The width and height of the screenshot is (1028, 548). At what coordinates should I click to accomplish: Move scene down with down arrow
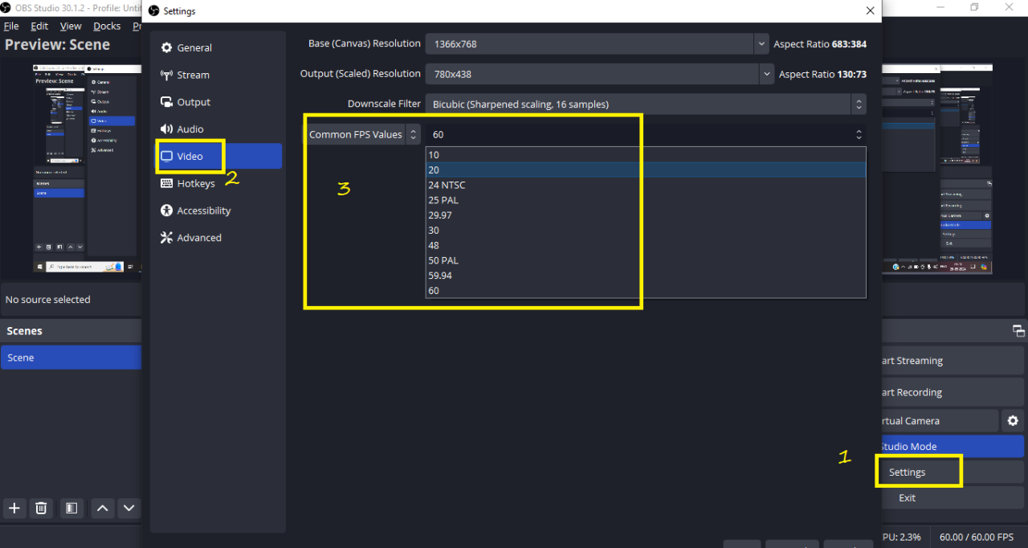(128, 508)
